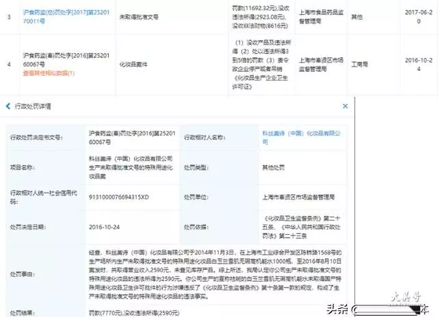This screenshot has width=438, height=317.
Task: Click the orange 查看其他相似数据(1) link
Action: (x=49, y=73)
